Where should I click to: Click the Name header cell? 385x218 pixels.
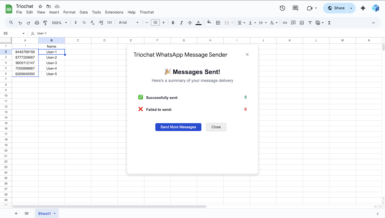52,47
